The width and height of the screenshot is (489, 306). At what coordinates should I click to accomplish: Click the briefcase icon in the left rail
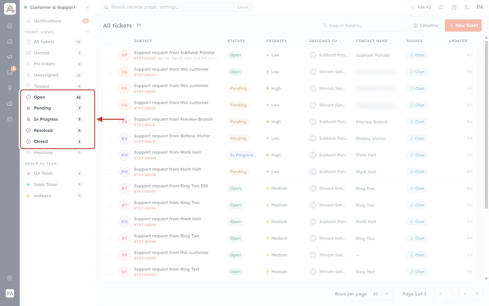pyautogui.click(x=10, y=41)
